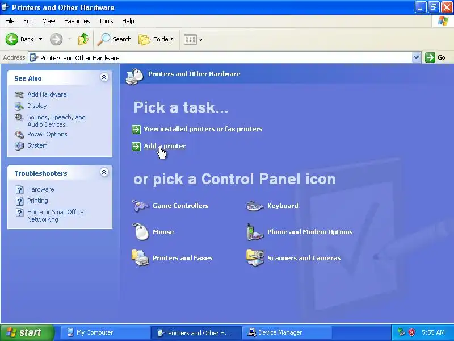Open Home or Small Office Networking troubleshooter
The height and width of the screenshot is (341, 454).
(55, 215)
